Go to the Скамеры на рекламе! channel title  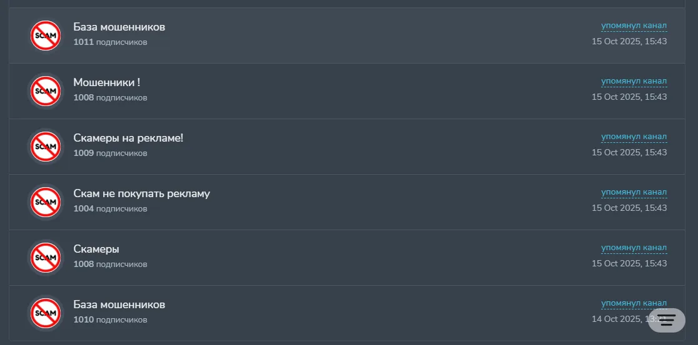tap(128, 138)
